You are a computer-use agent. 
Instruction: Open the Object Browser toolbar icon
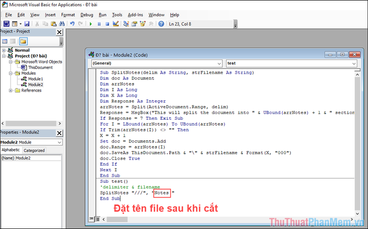(142, 24)
